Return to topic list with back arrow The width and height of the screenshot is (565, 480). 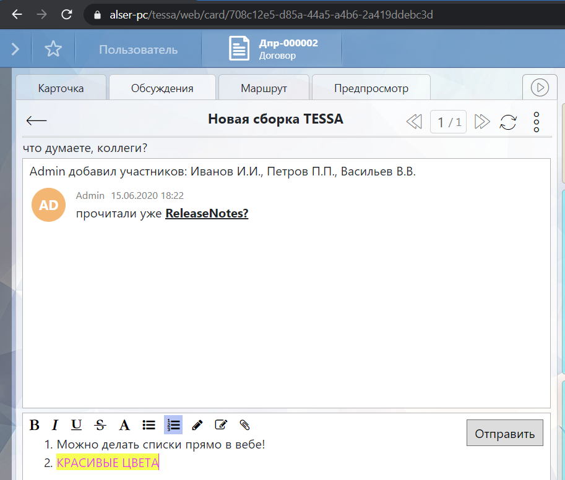[x=37, y=120]
